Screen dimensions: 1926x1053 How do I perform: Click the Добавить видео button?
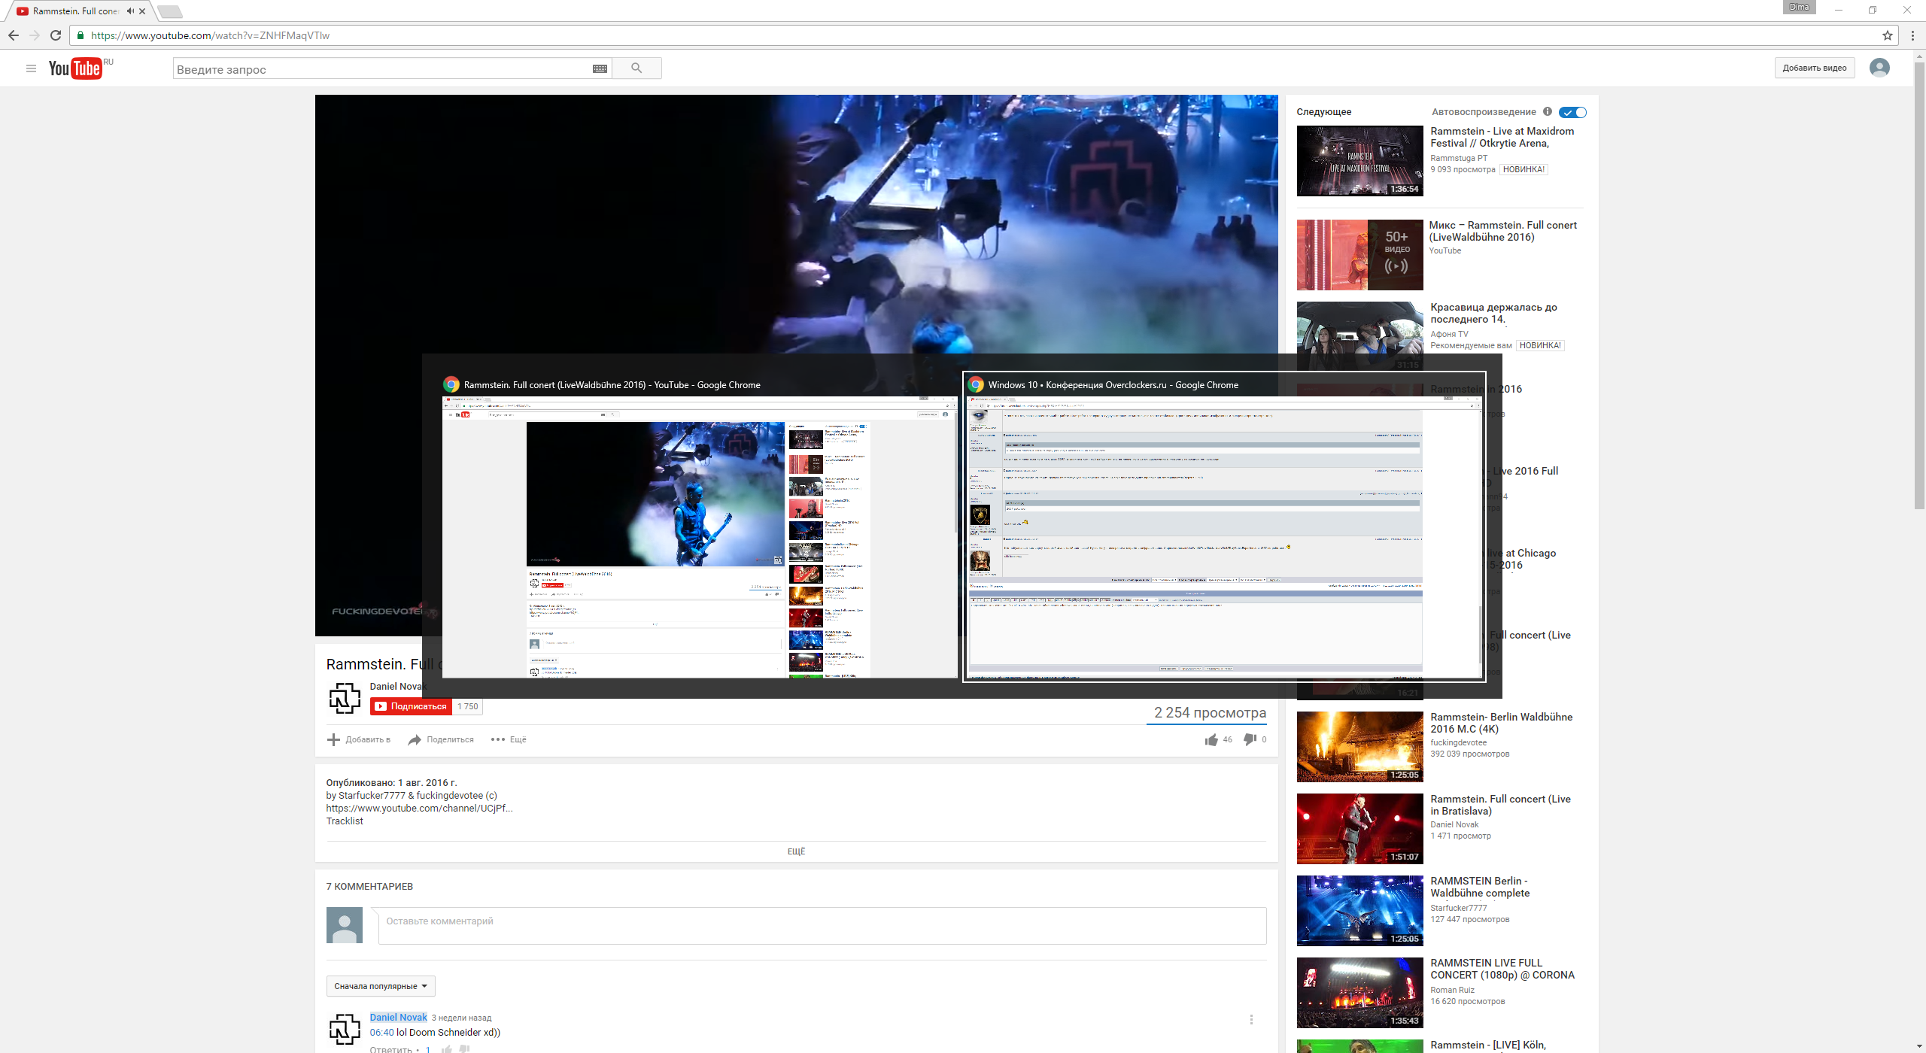pyautogui.click(x=1814, y=68)
